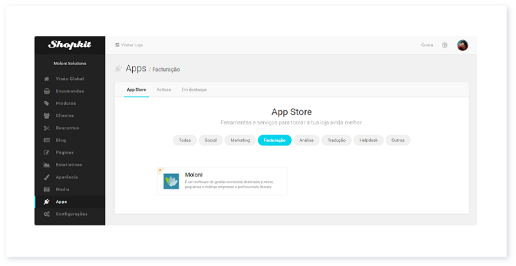This screenshot has height=266, width=516.
Task: Filter apps by Outros category
Action: point(398,140)
